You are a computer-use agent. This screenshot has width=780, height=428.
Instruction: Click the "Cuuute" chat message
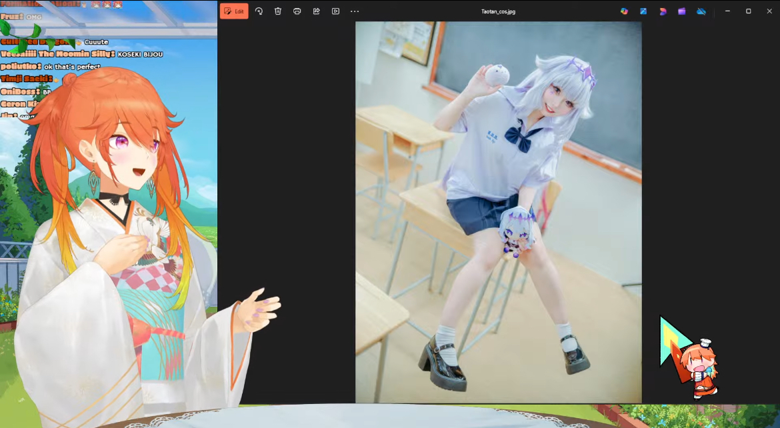pos(96,42)
